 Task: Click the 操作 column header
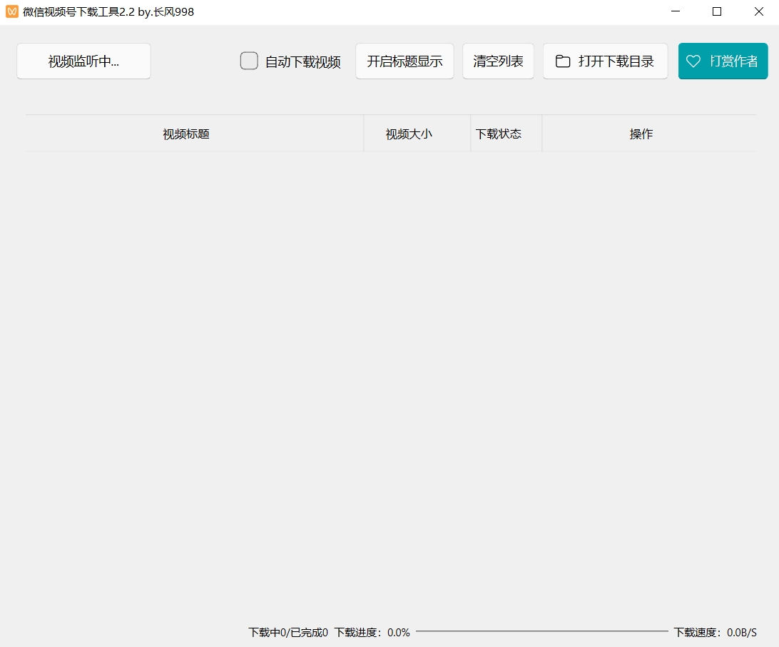tap(641, 134)
